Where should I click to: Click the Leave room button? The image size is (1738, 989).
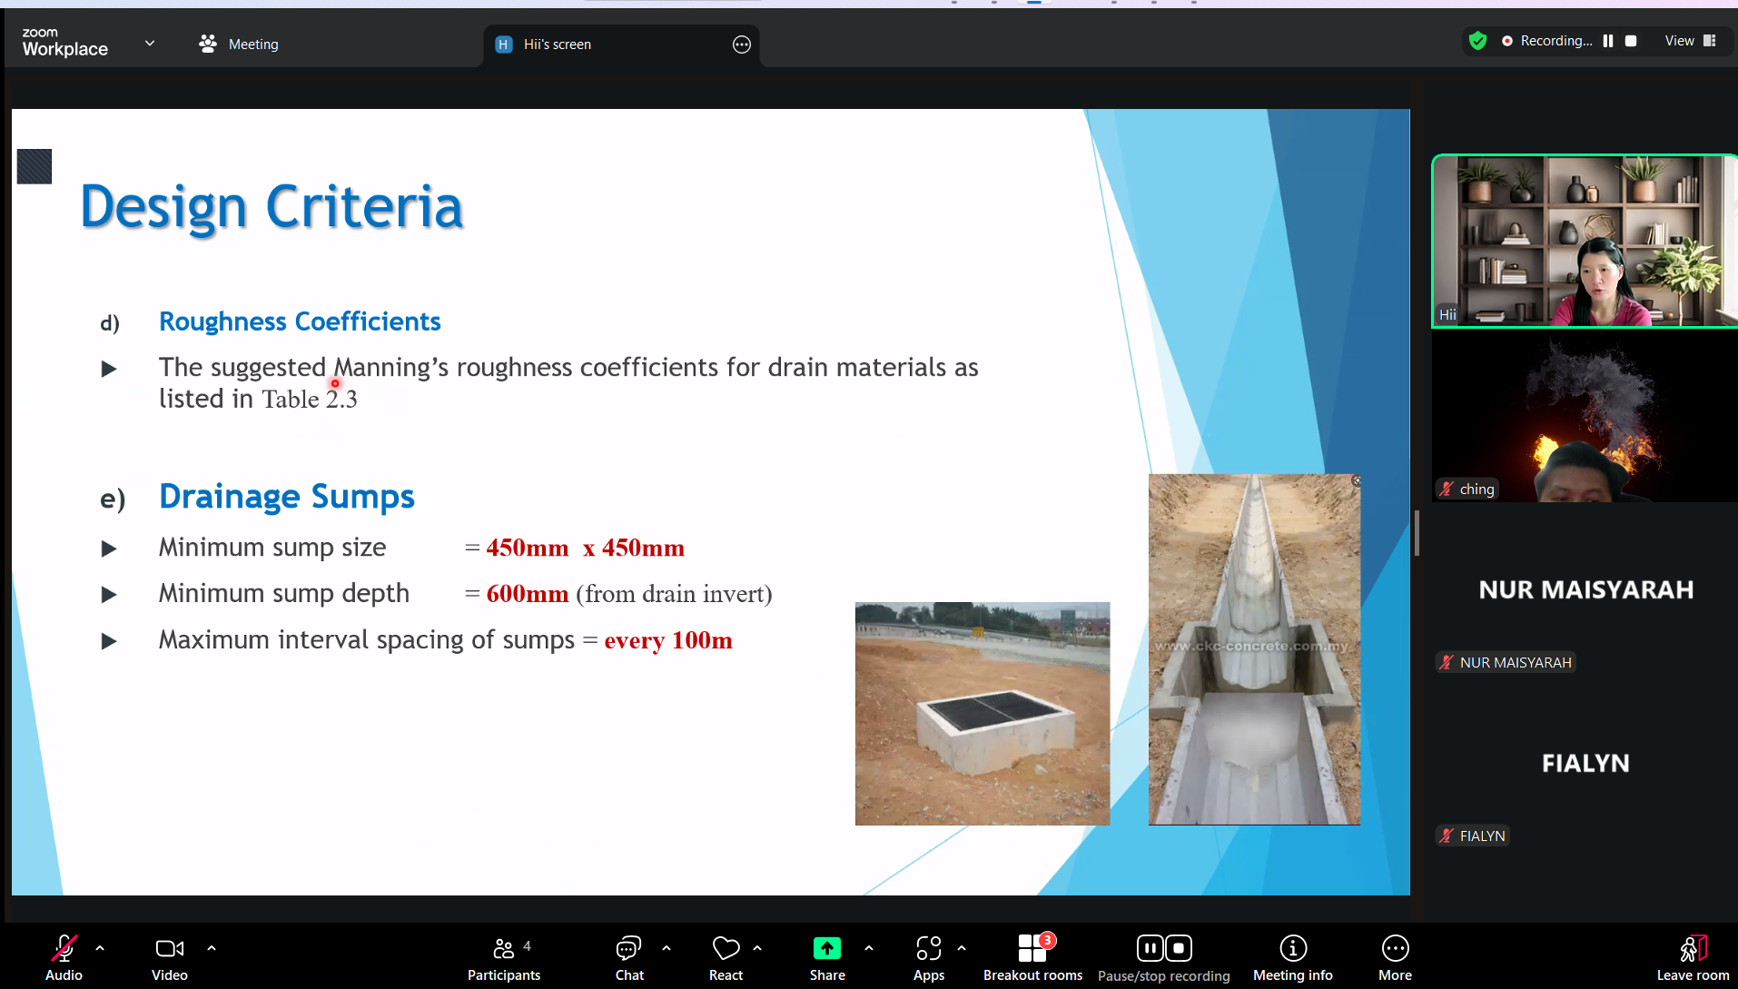1692,958
